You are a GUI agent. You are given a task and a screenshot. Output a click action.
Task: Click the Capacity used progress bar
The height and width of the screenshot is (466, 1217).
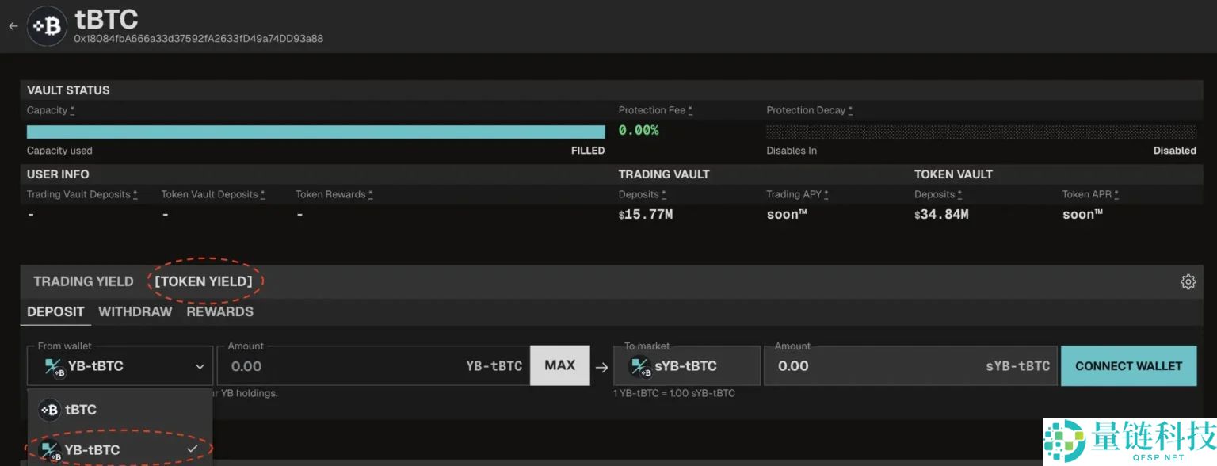315,132
